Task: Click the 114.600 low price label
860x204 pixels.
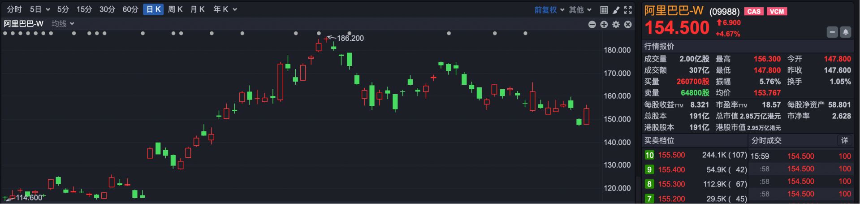Action: point(29,198)
